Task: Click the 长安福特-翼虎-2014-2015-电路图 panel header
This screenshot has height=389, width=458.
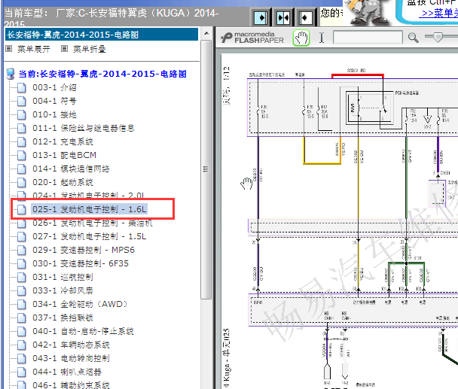Action: point(102,35)
